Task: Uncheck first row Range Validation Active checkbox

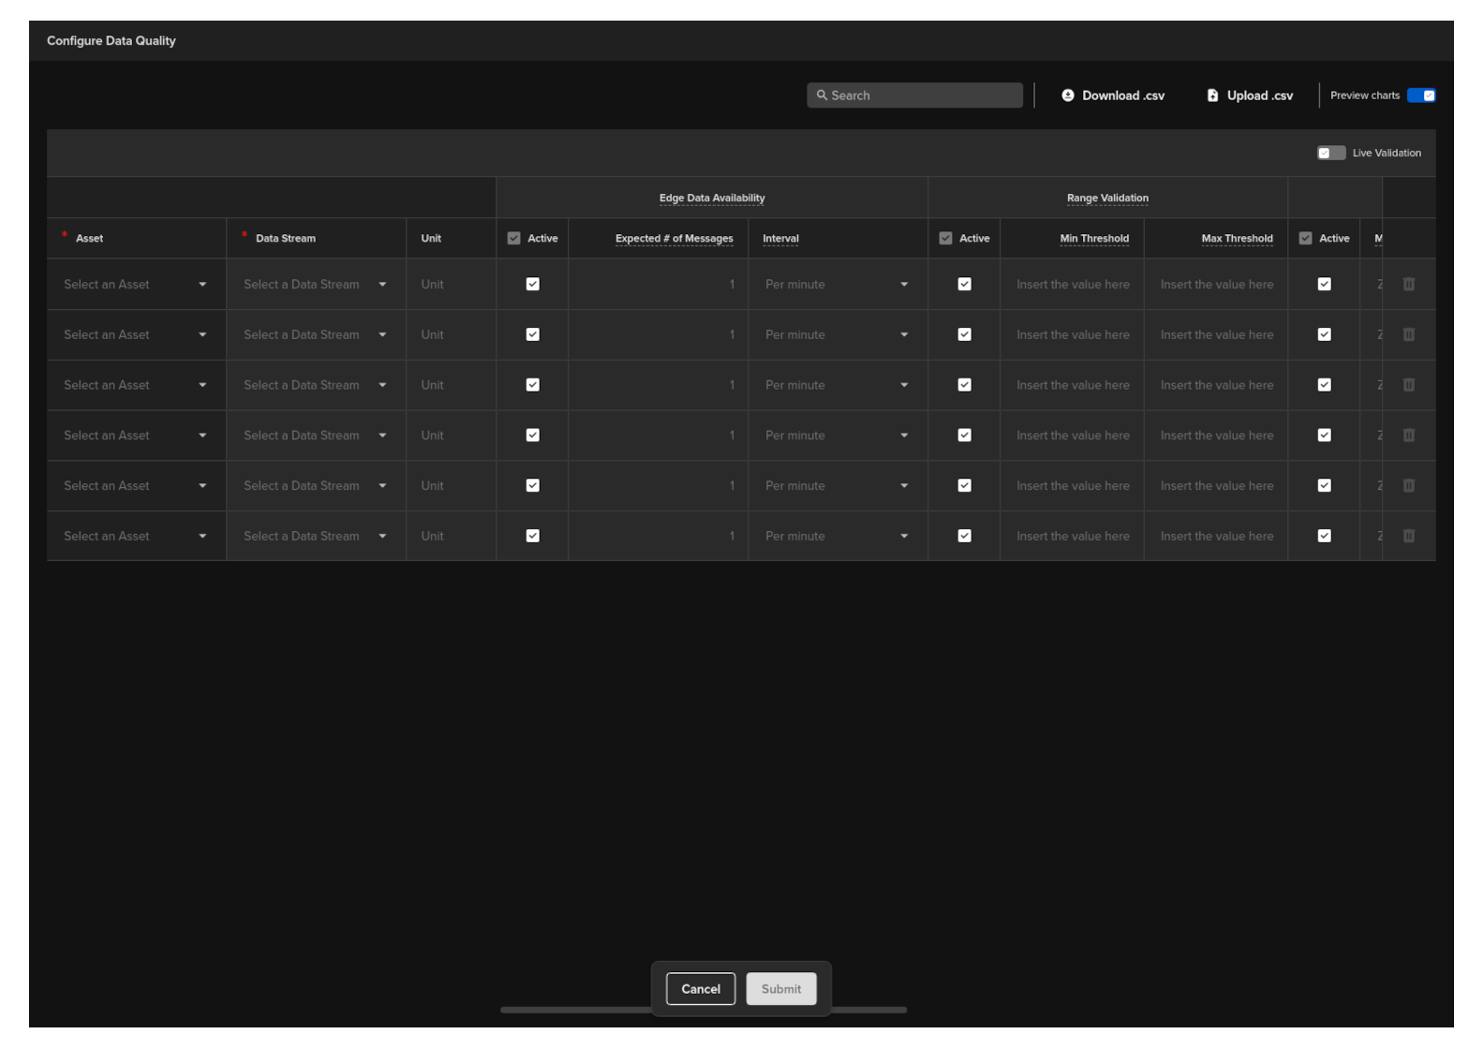Action: point(964,285)
